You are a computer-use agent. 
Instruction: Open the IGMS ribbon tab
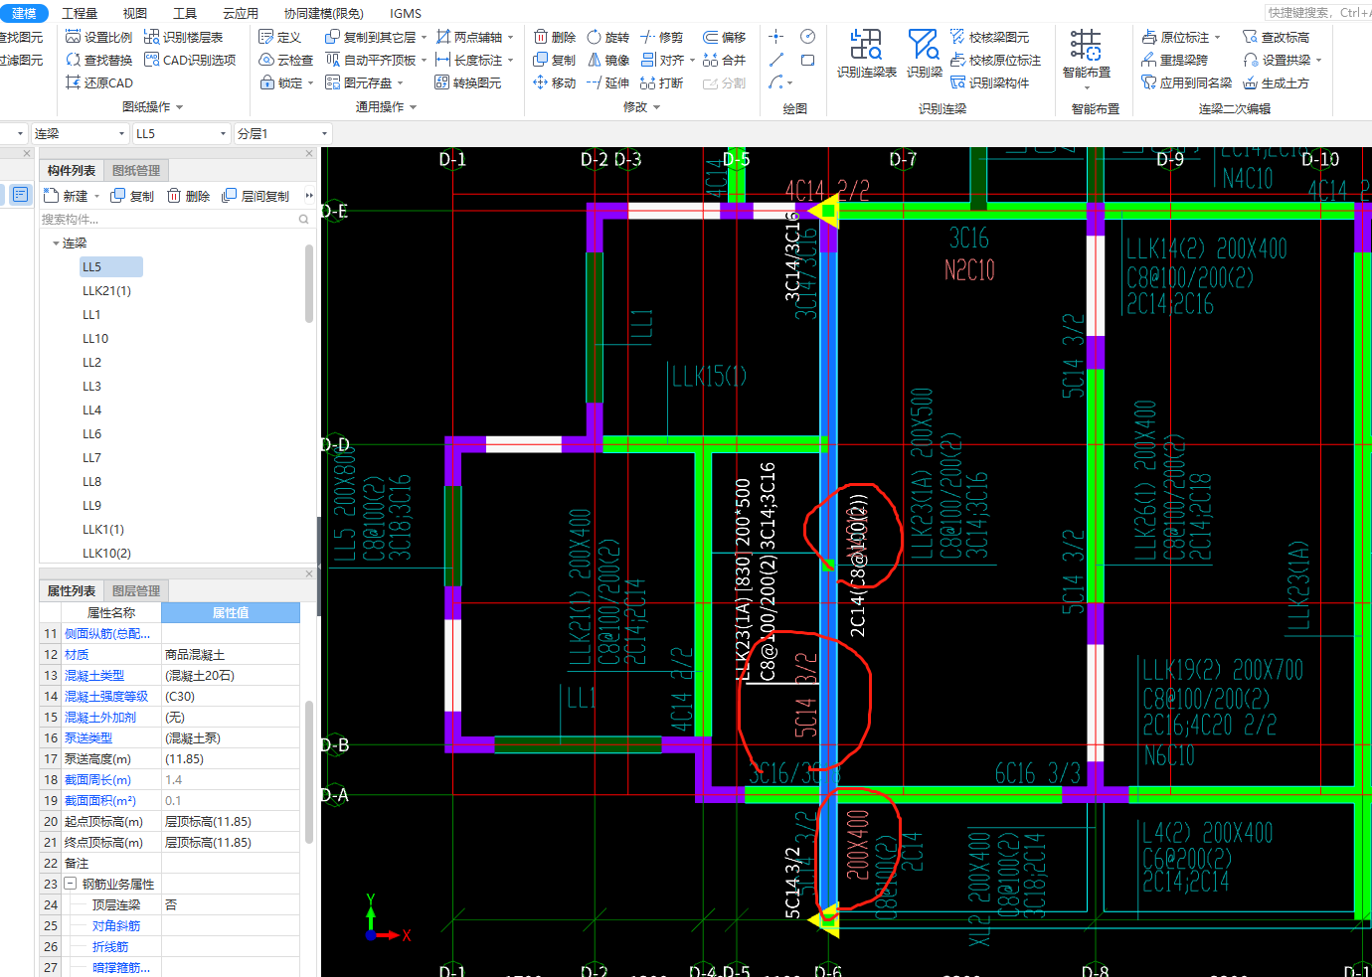pos(406,13)
